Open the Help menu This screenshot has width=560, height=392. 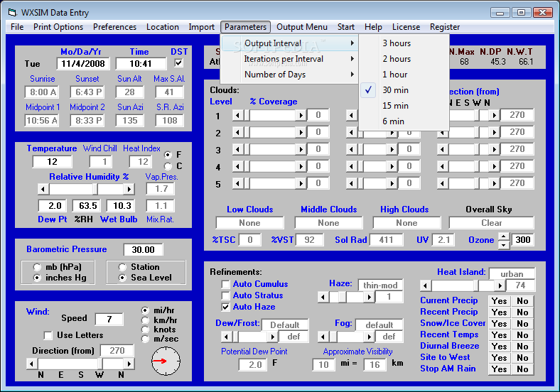pos(373,27)
